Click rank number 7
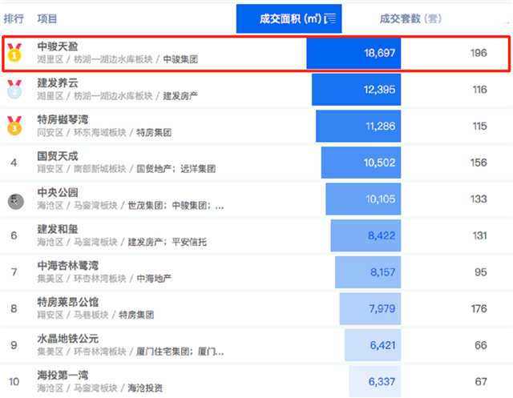Viewport: 513px width, 398px height. [x=14, y=272]
